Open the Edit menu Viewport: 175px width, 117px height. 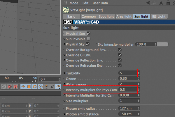85,3
